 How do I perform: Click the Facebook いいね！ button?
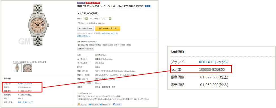[x=117, y=104]
